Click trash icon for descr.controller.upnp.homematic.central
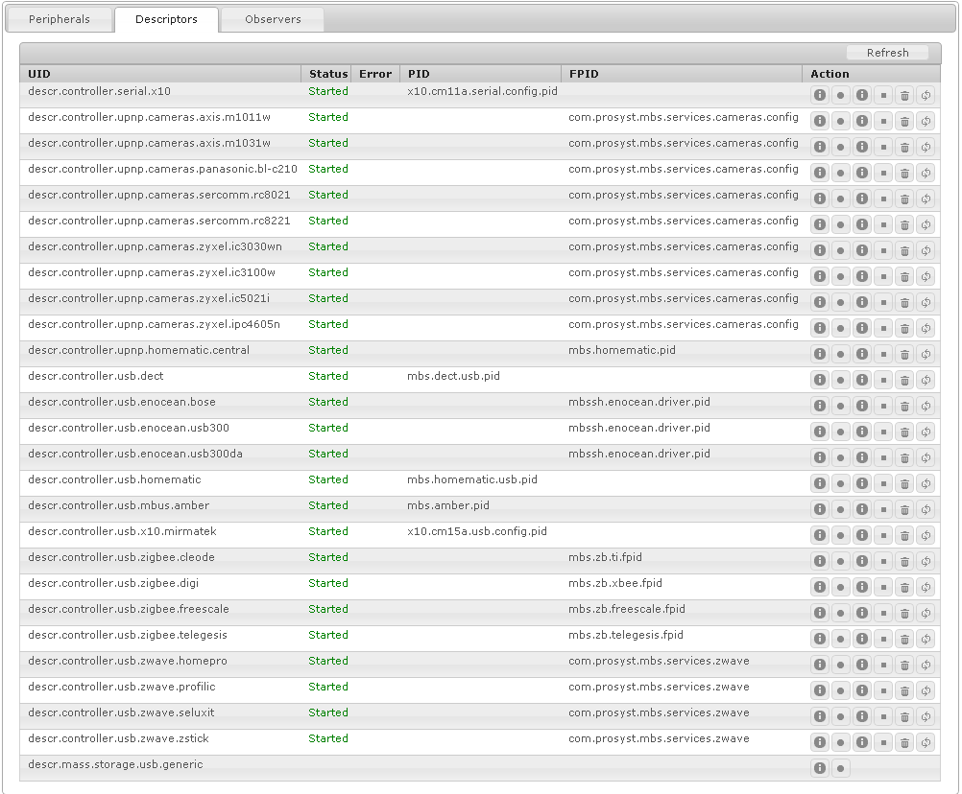 [x=904, y=354]
